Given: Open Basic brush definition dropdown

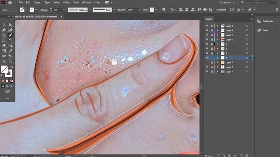Looking at the screenshot, I should 114,10.
